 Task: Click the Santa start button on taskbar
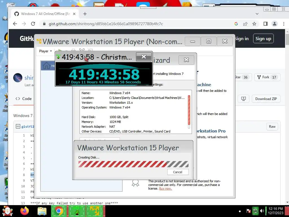7,211
